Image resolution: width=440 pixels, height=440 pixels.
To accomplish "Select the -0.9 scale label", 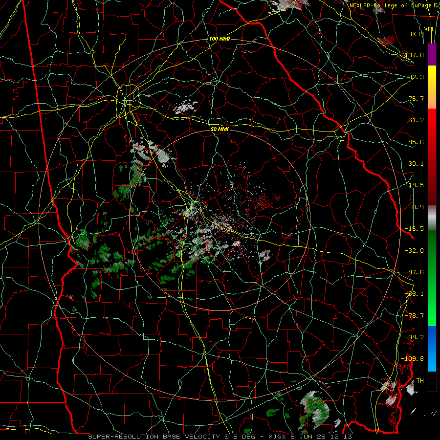I will tap(416, 207).
